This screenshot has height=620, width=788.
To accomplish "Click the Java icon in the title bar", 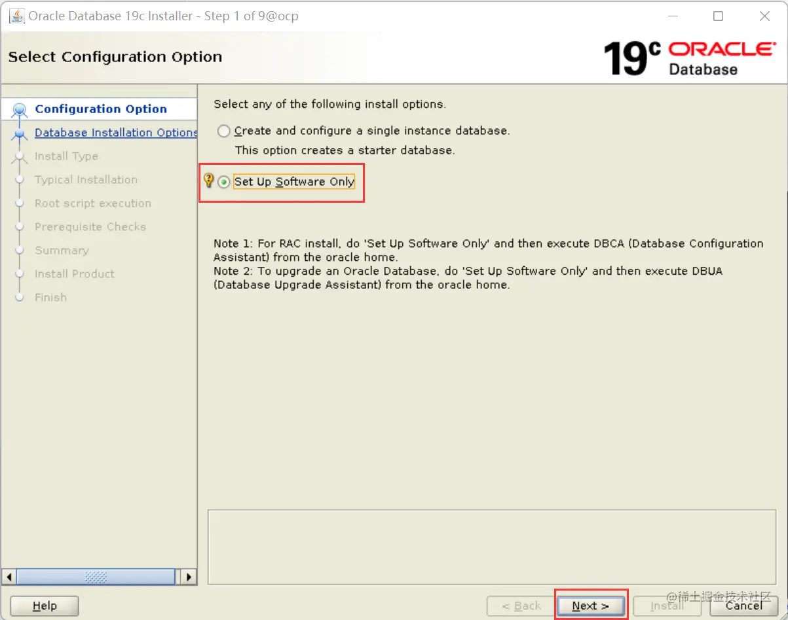I will pyautogui.click(x=16, y=16).
